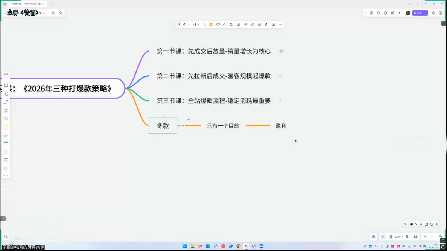This screenshot has width=447, height=251.
Task: Click the branch line style icon
Action: [224, 24]
